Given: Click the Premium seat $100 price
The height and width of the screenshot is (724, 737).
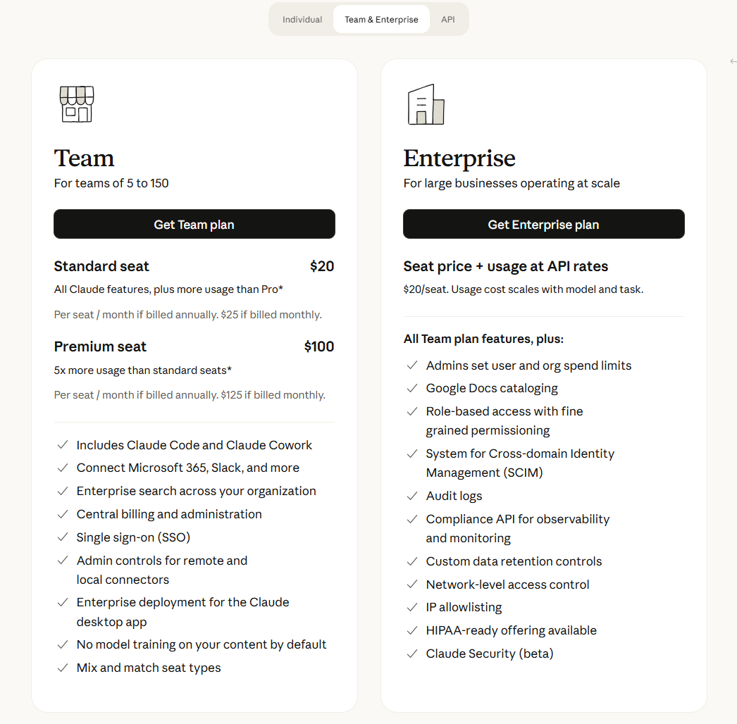Looking at the screenshot, I should click(x=319, y=347).
